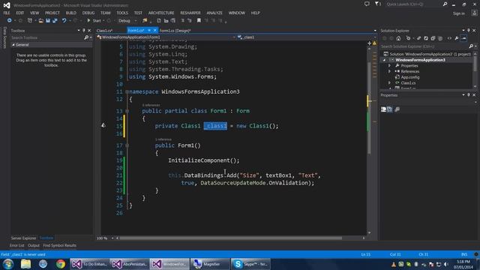
Task: Open Chrome from the Windows taskbar
Action: (60, 264)
